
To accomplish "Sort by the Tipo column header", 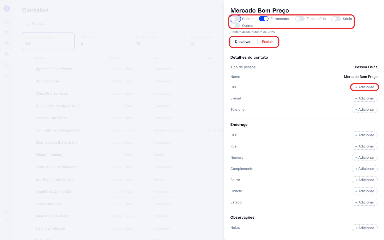I will point(155,58).
